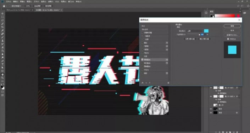
Task: Enable the 投影 checkbox
Action: tap(143, 73)
